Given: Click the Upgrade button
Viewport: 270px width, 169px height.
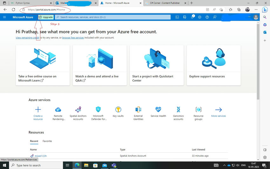Looking at the screenshot, I should pos(46,17).
